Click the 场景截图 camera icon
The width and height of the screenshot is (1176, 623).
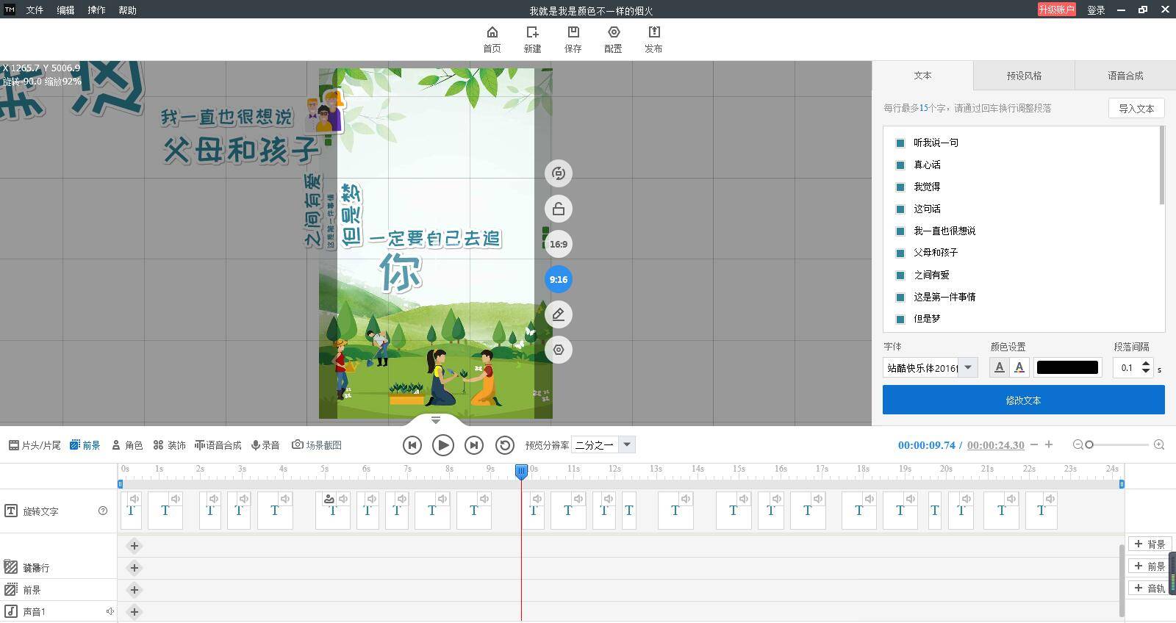[x=298, y=444]
